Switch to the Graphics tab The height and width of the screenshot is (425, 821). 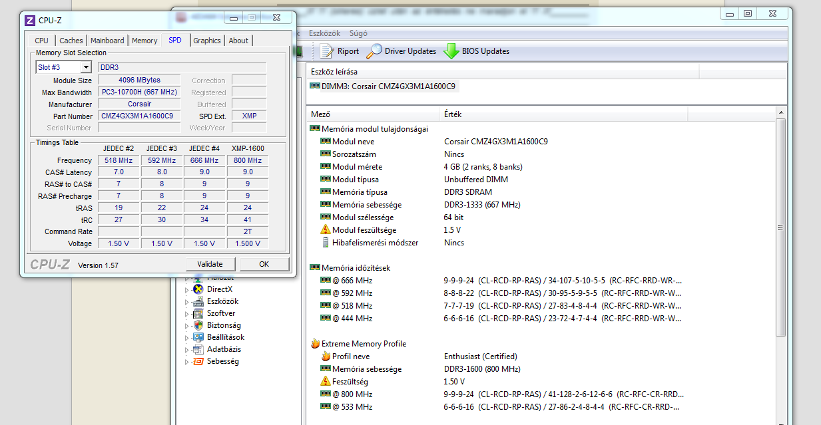click(x=207, y=41)
